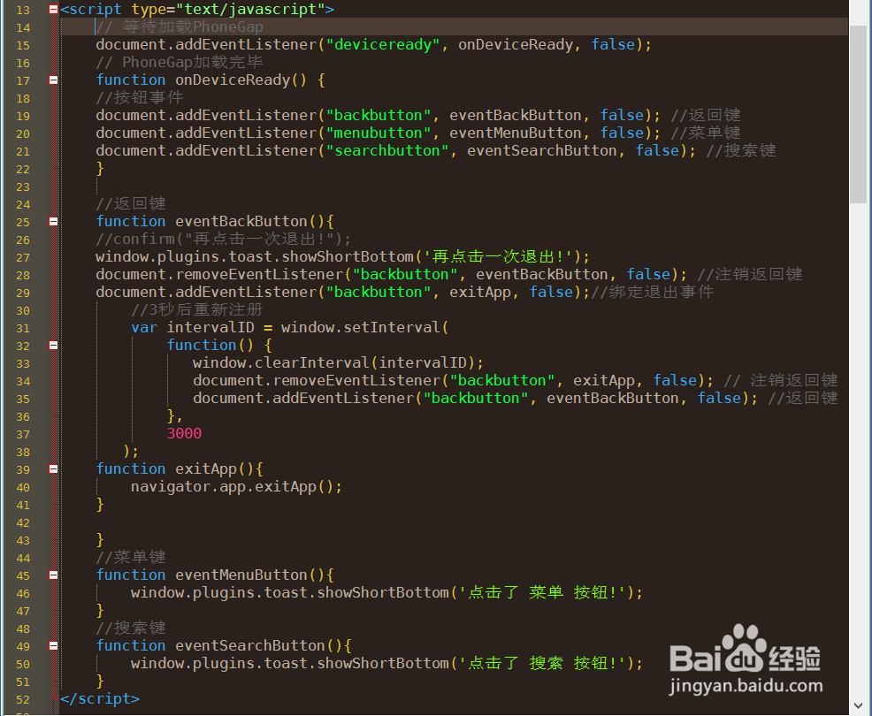Click window.clearInterval(intervalID) on line 33
Viewport: 872px width, 716px height.
338,363
